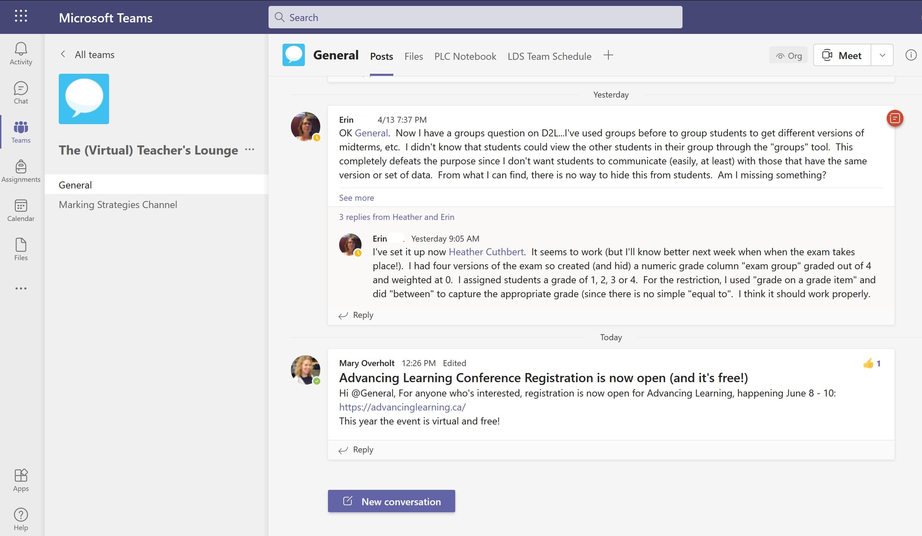Open Files in the left rail
The image size is (922, 536).
pos(21,249)
